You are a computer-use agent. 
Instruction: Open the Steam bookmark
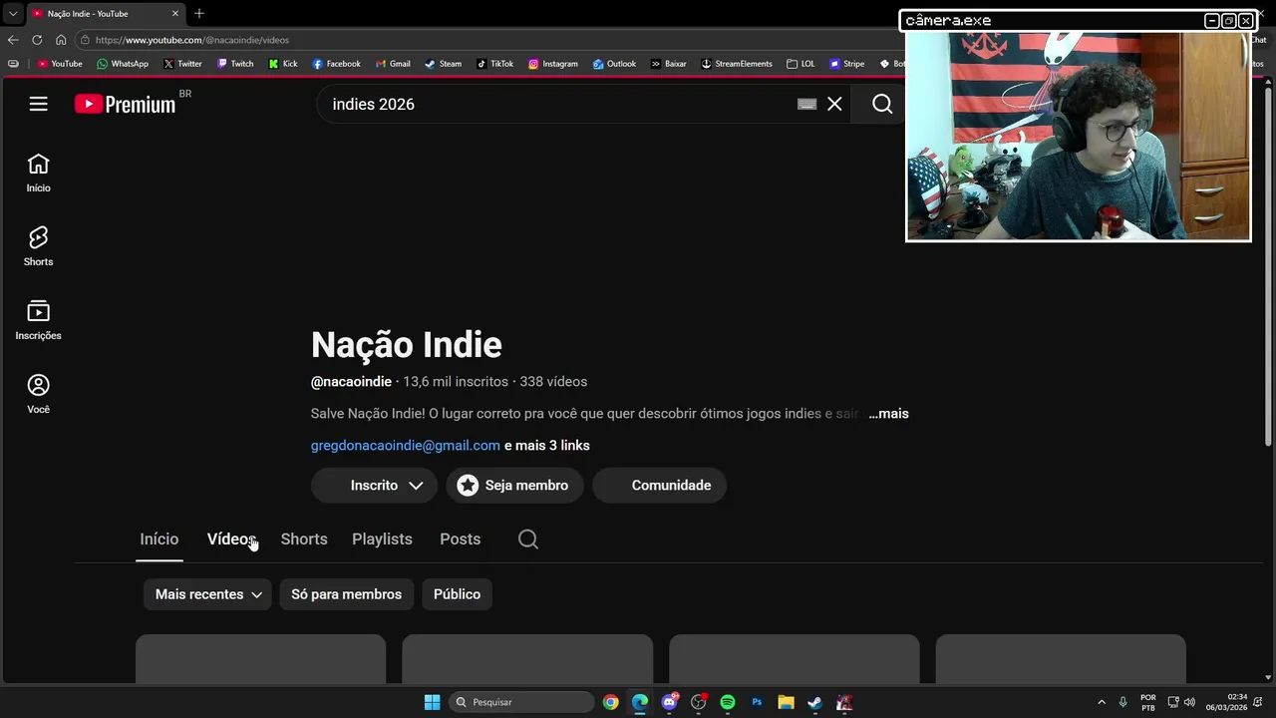(444, 64)
